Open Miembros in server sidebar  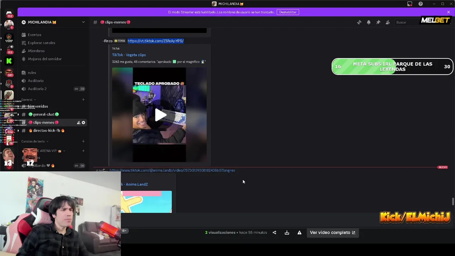pos(36,51)
